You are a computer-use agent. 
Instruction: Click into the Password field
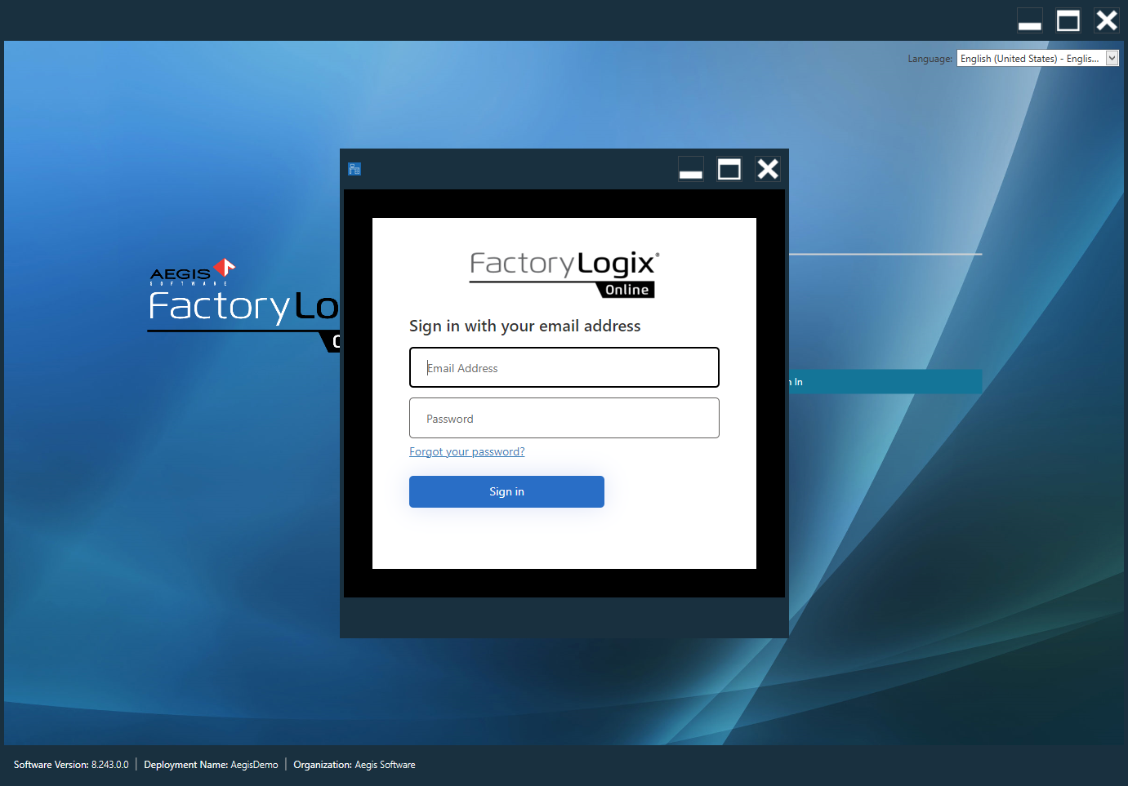pos(564,419)
